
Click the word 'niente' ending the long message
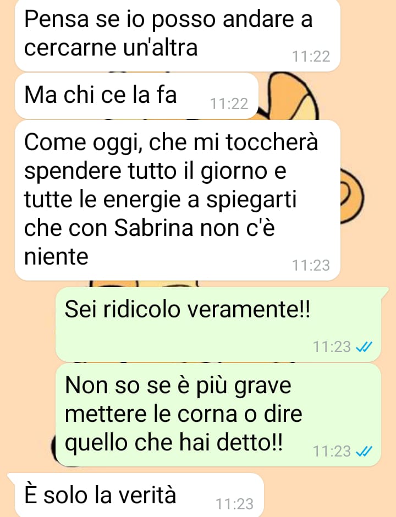(56, 256)
